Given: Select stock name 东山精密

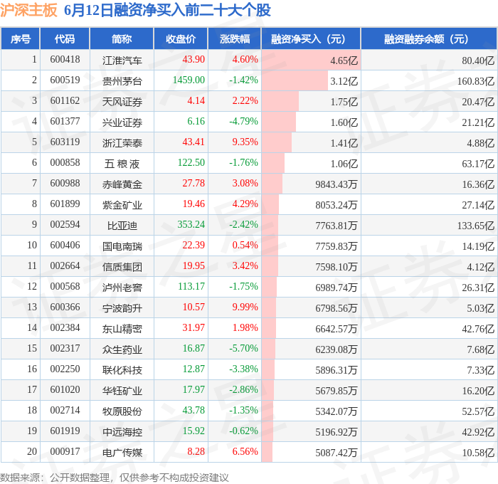Looking at the screenshot, I should pyautogui.click(x=122, y=329).
